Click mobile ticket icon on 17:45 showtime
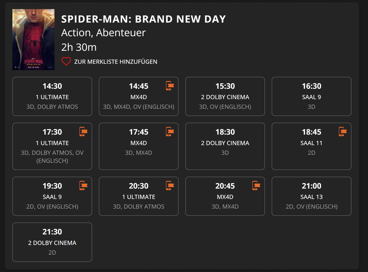Image resolution: width=368 pixels, height=272 pixels. (170, 132)
